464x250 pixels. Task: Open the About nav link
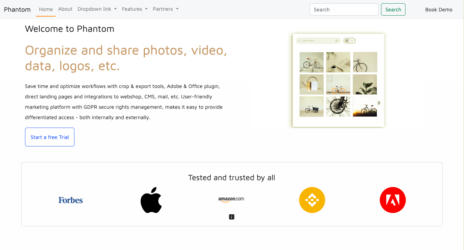tap(65, 9)
